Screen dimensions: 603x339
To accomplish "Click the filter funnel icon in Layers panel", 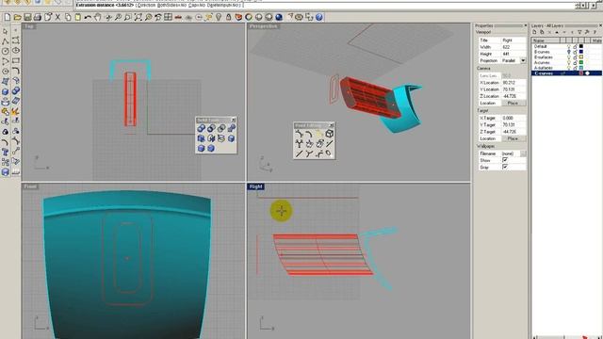I will pos(579,33).
